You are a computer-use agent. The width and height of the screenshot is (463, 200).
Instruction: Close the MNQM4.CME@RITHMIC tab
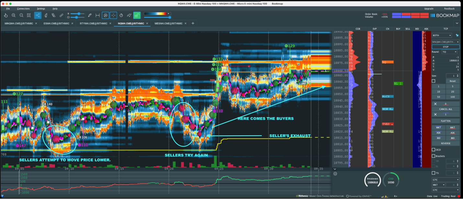click(x=36, y=24)
